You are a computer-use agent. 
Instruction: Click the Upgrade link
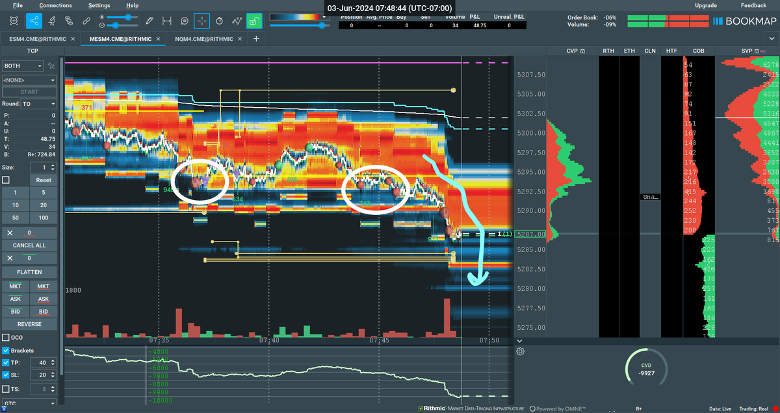[706, 5]
